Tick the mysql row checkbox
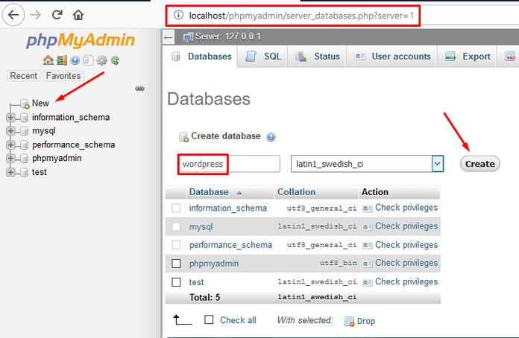The height and width of the screenshot is (338, 519). (176, 226)
